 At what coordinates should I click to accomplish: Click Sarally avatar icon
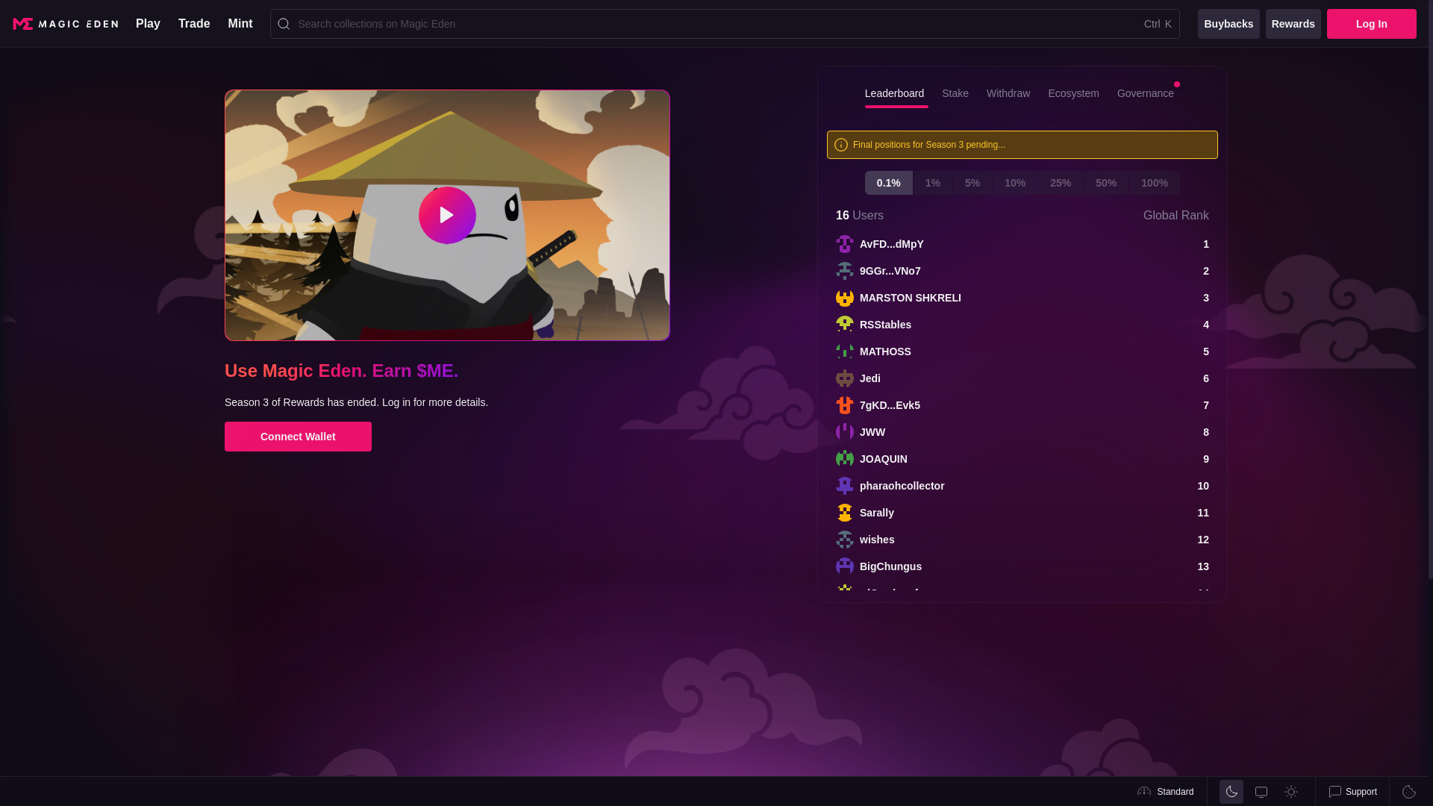(845, 513)
